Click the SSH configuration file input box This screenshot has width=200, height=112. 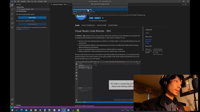coord(100,7)
